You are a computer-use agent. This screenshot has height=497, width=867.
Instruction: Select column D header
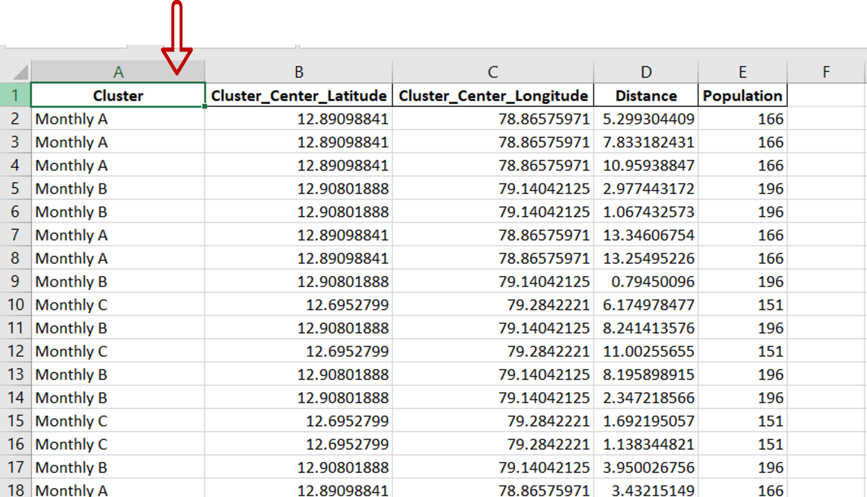click(646, 72)
